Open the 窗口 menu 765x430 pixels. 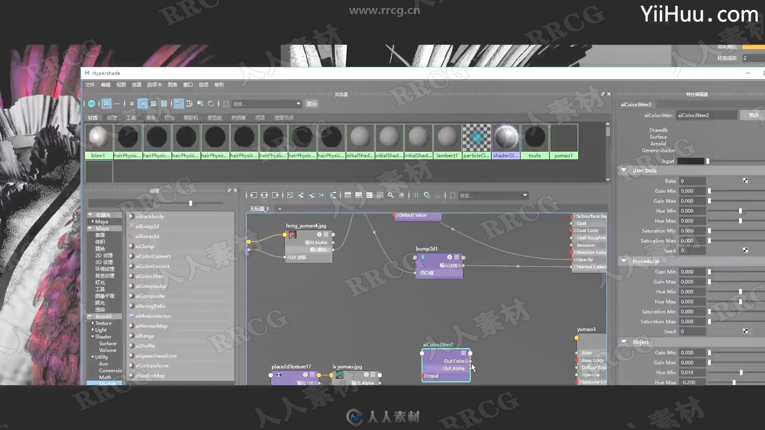click(188, 84)
